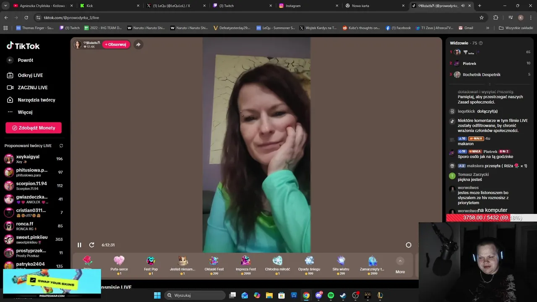
Task: Click the Zdobądź Monety button
Action: [x=34, y=128]
